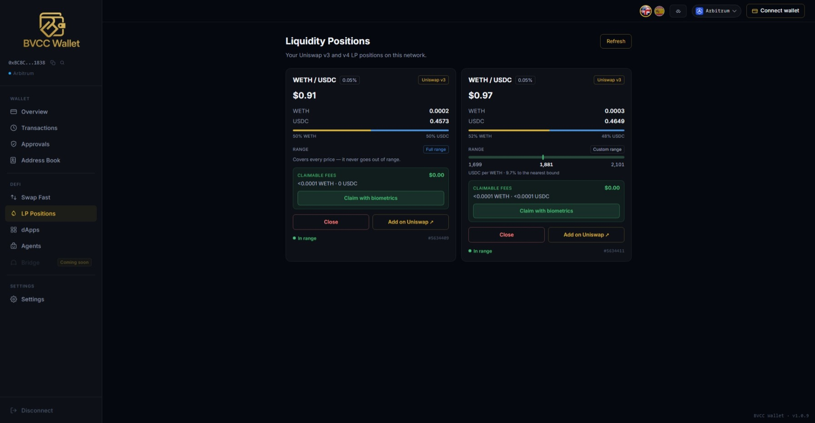Click the Coming soon badge beside Bridge
The image size is (815, 423).
pos(74,263)
